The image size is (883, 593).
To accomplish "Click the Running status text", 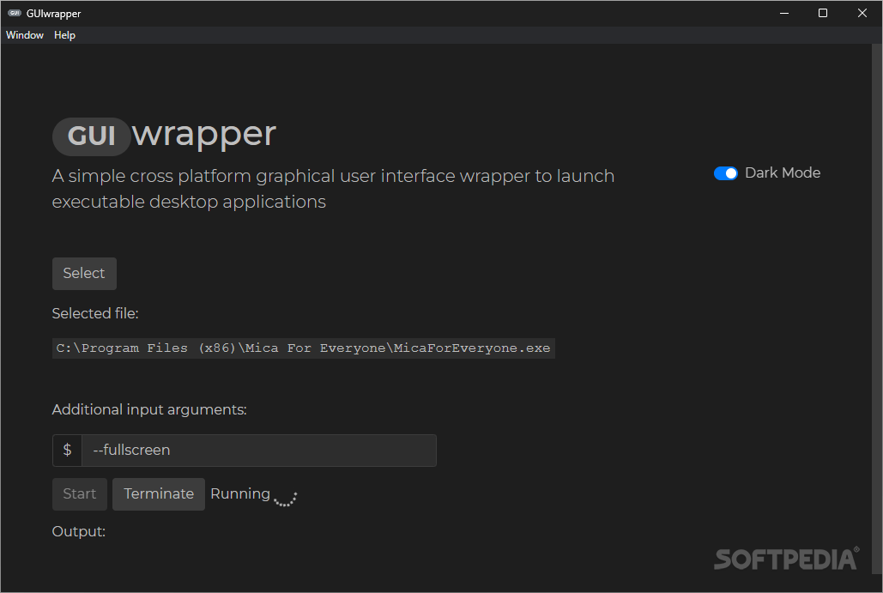I will (240, 494).
